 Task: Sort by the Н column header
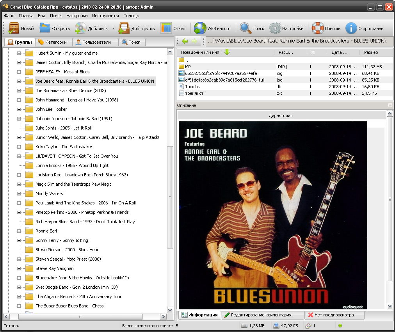(x=317, y=52)
